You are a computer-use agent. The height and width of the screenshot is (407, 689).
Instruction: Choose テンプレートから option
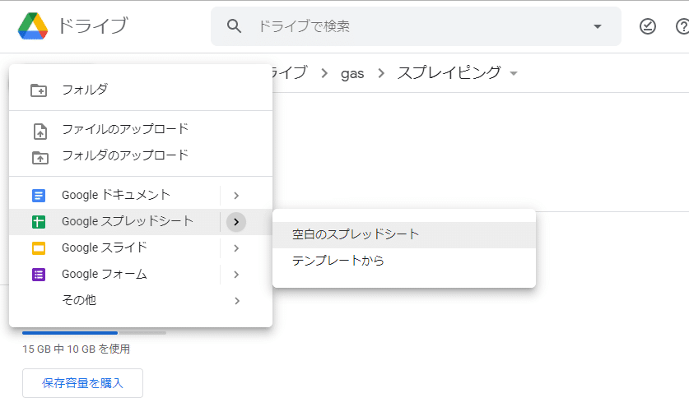[404, 261]
